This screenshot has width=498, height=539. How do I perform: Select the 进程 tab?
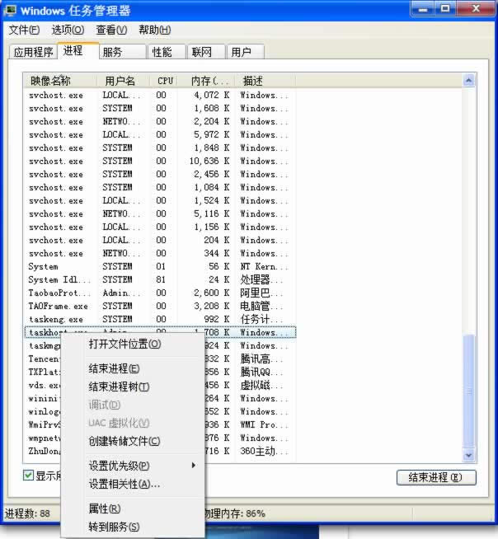point(78,51)
